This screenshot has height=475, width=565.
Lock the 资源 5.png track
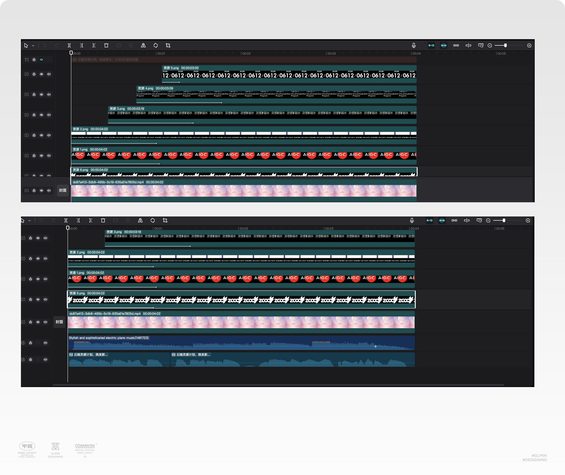click(x=34, y=74)
